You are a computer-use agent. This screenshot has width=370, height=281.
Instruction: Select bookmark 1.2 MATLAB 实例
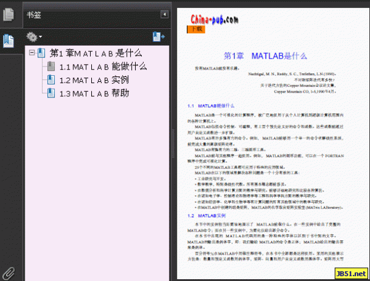coord(94,80)
